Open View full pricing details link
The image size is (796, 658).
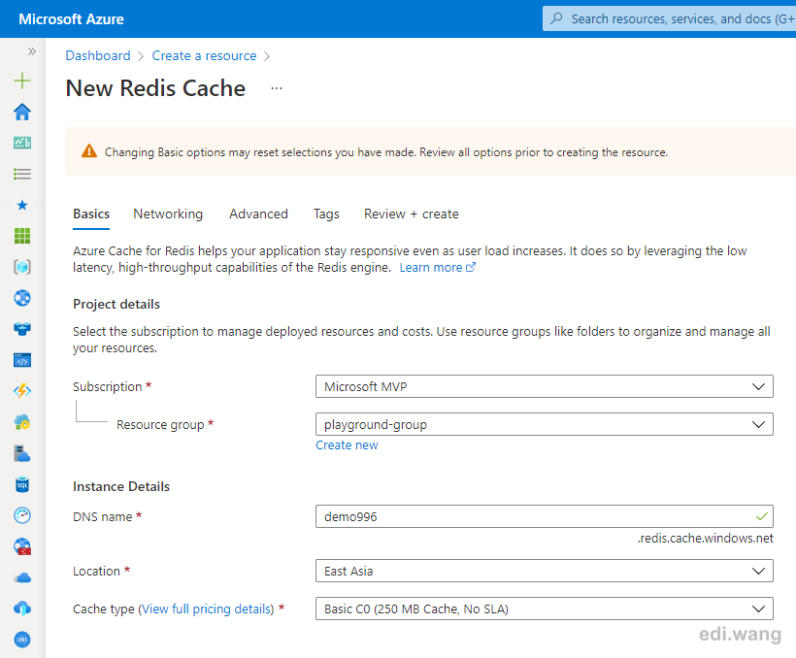206,609
